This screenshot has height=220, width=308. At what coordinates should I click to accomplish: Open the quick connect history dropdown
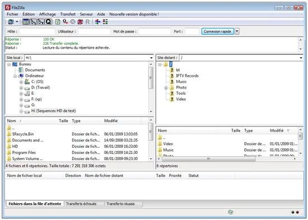point(237,31)
